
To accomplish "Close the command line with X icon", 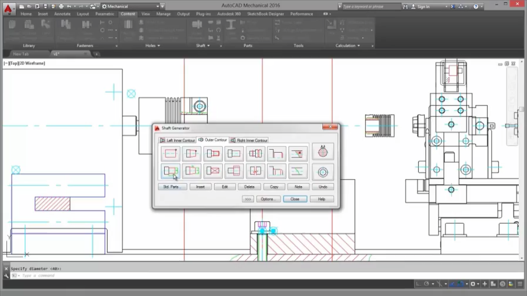I will pyautogui.click(x=6, y=268).
